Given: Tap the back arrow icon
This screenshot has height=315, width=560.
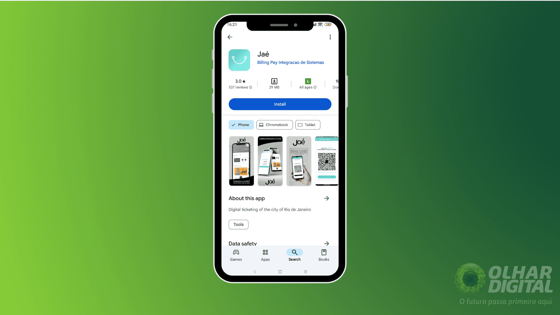Looking at the screenshot, I should (x=230, y=36).
